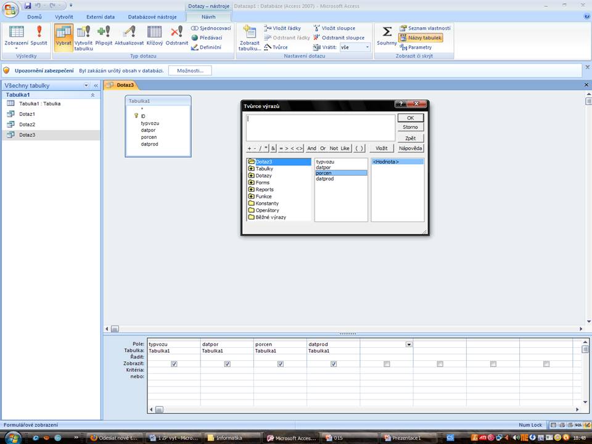Click the ampersand operator button
Image resolution: width=592 pixels, height=444 pixels.
(x=273, y=149)
